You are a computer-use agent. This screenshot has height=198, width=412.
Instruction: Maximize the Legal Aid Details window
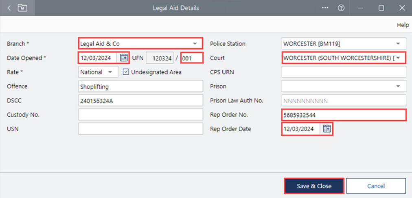[381, 8]
